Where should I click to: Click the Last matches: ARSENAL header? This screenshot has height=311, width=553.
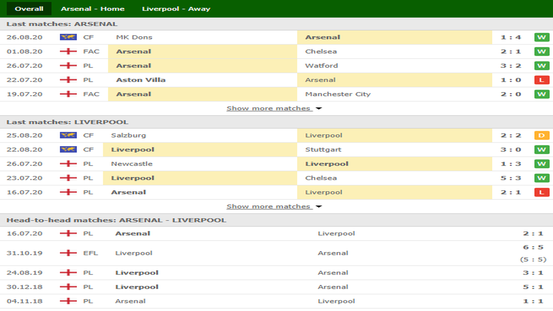[x=62, y=24]
